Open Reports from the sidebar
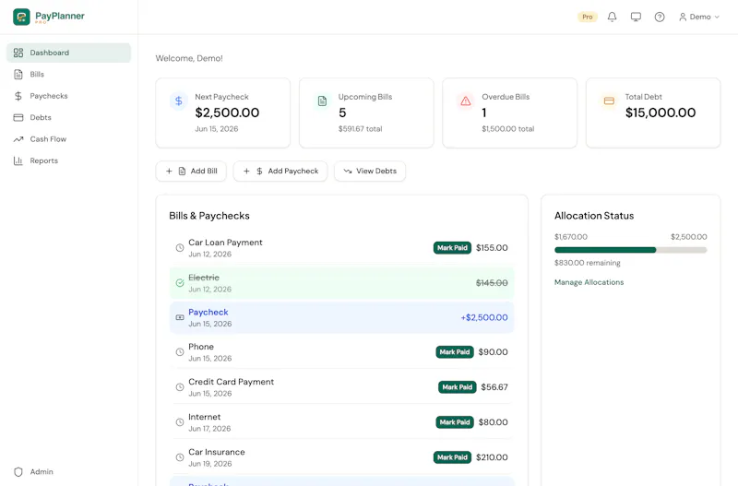The image size is (738, 486). [x=68, y=160]
